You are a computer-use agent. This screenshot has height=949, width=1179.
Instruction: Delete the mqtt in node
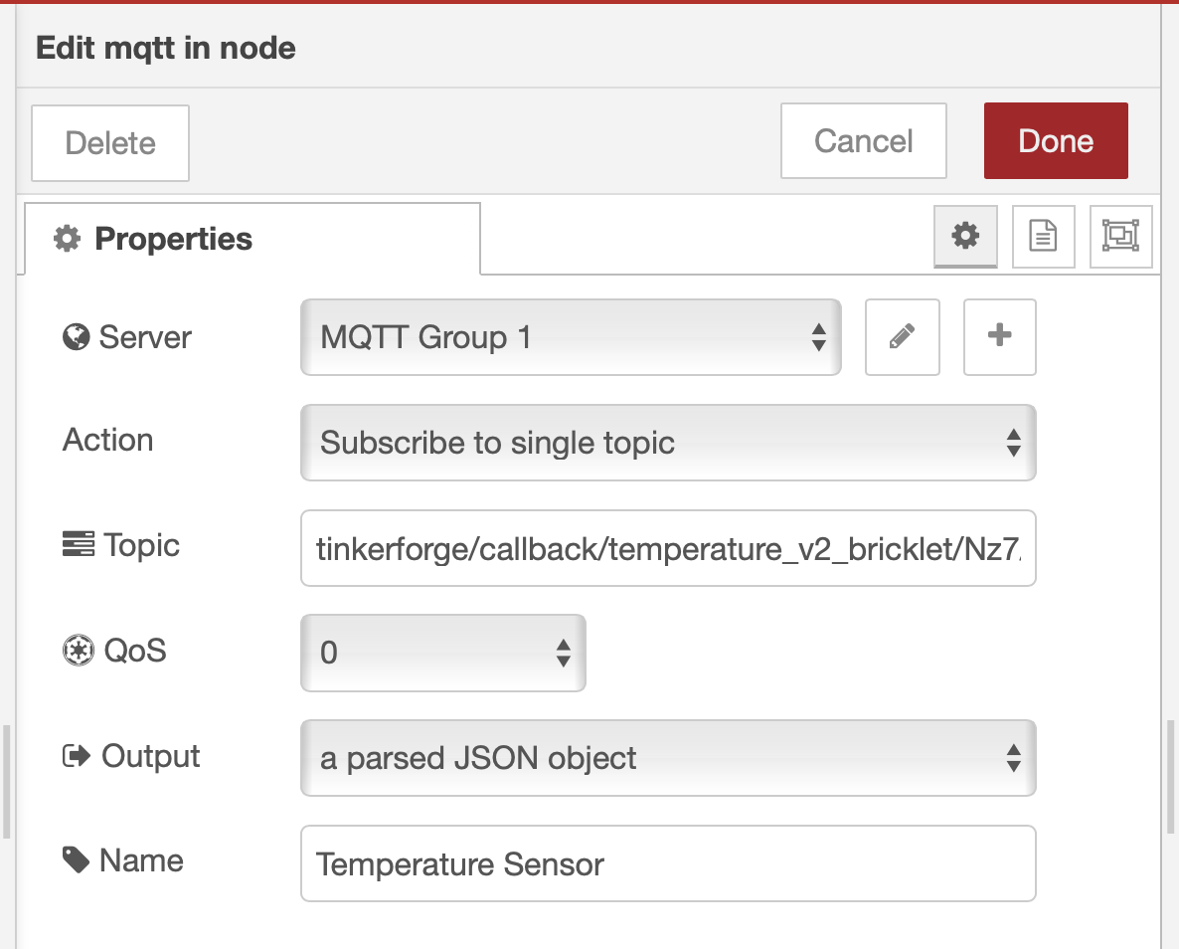pyautogui.click(x=109, y=142)
